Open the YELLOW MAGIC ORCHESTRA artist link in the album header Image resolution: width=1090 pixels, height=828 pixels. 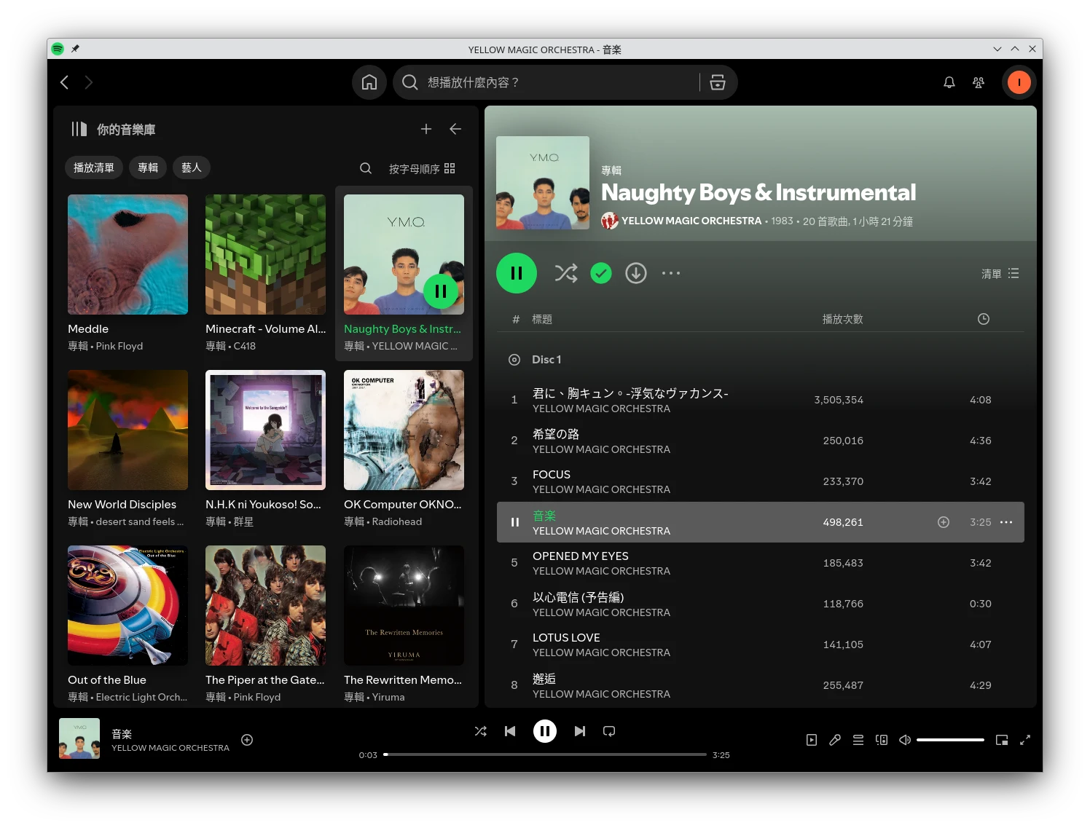tap(691, 221)
